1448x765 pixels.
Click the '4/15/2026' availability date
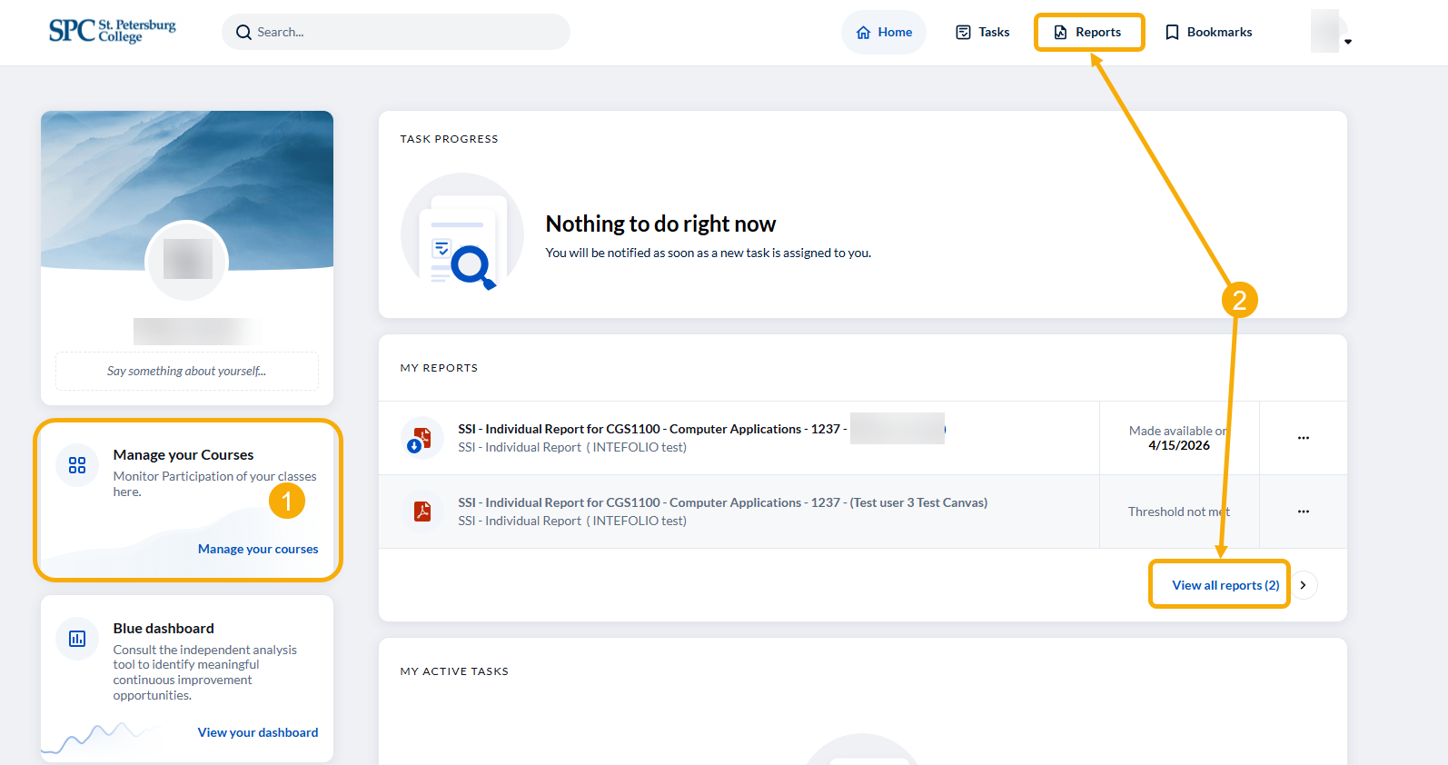[x=1179, y=445]
